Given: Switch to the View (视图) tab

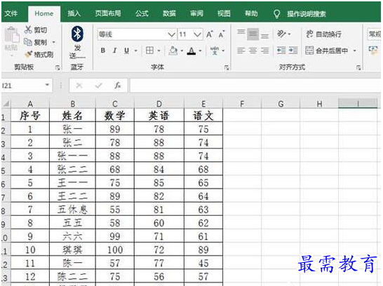Looking at the screenshot, I should point(224,13).
